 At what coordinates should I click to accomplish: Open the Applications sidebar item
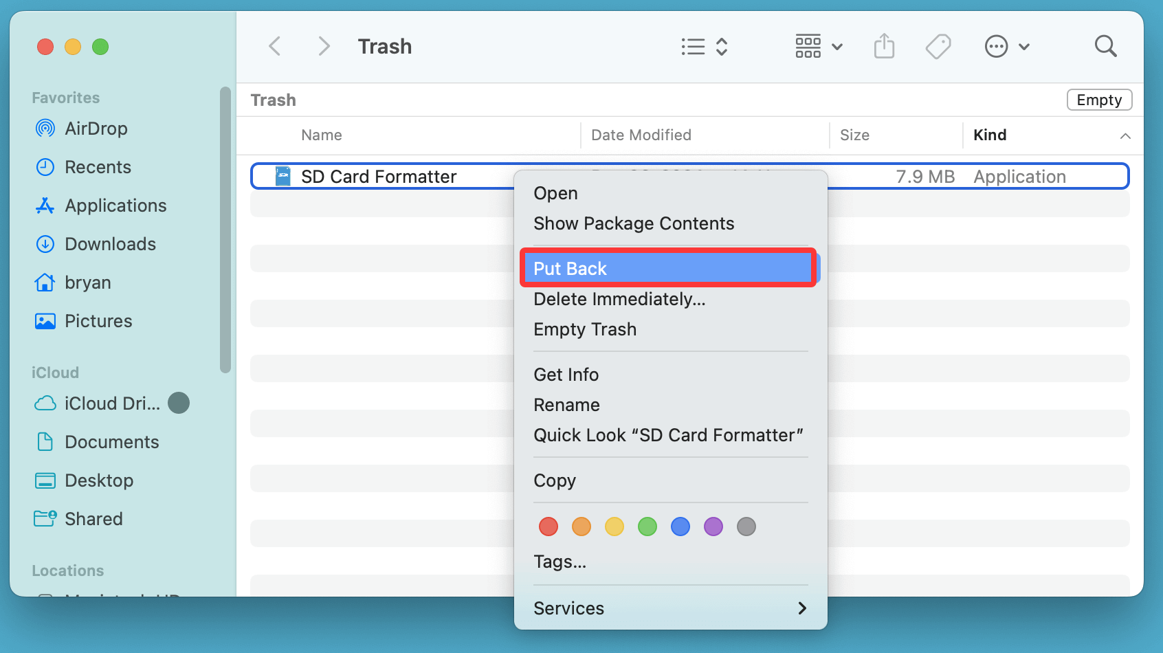coord(115,206)
